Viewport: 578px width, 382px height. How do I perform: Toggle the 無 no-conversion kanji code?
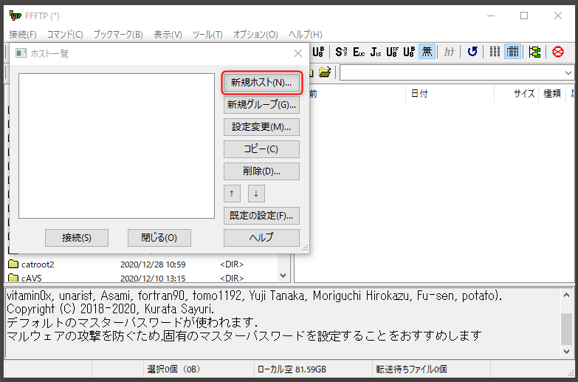pyautogui.click(x=427, y=52)
